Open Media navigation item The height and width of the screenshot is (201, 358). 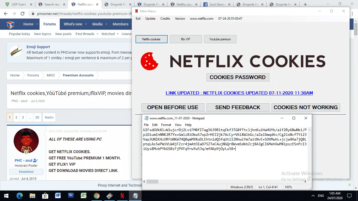pyautogui.click(x=97, y=24)
